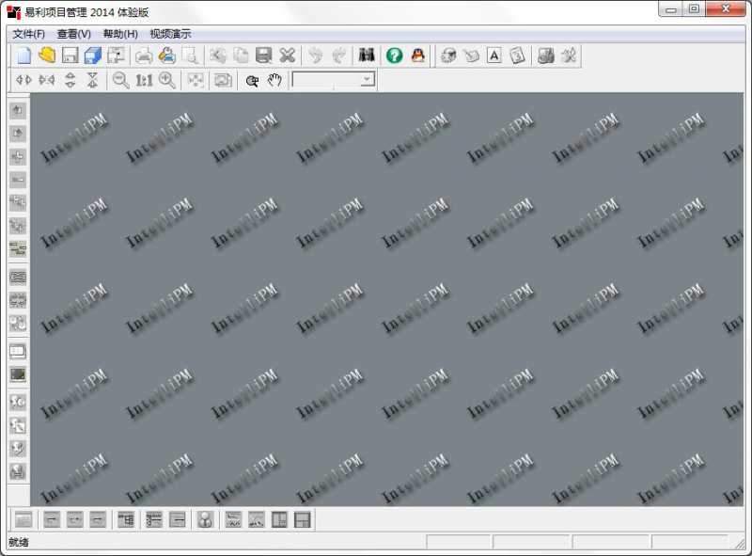752x556 pixels.
Task: Click the person resource icon at bottom
Action: [205, 520]
